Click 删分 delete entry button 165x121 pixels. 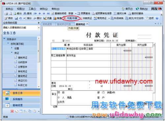pos(37,18)
